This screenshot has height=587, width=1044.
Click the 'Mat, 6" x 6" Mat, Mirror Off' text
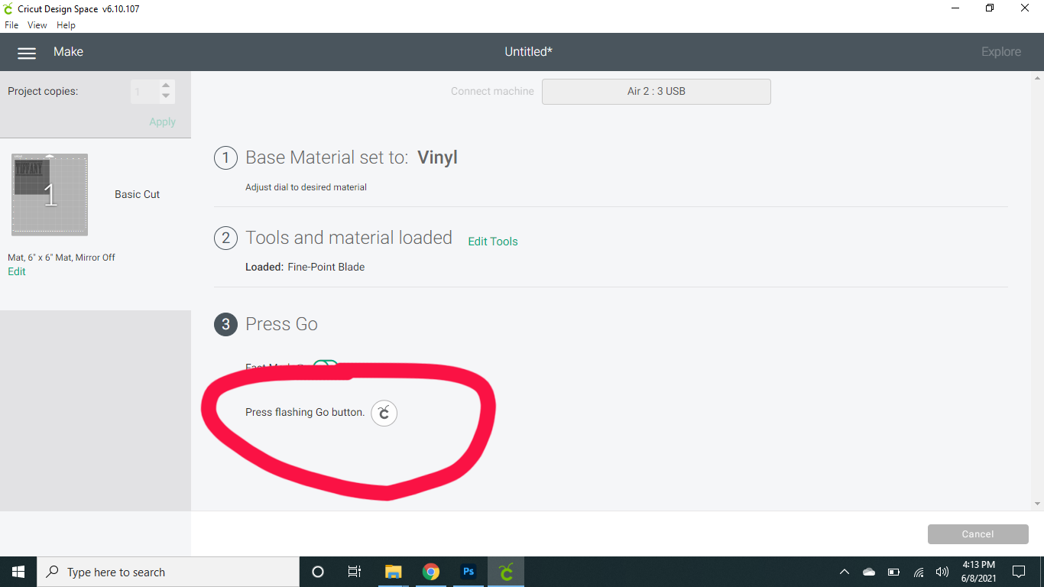(x=61, y=258)
